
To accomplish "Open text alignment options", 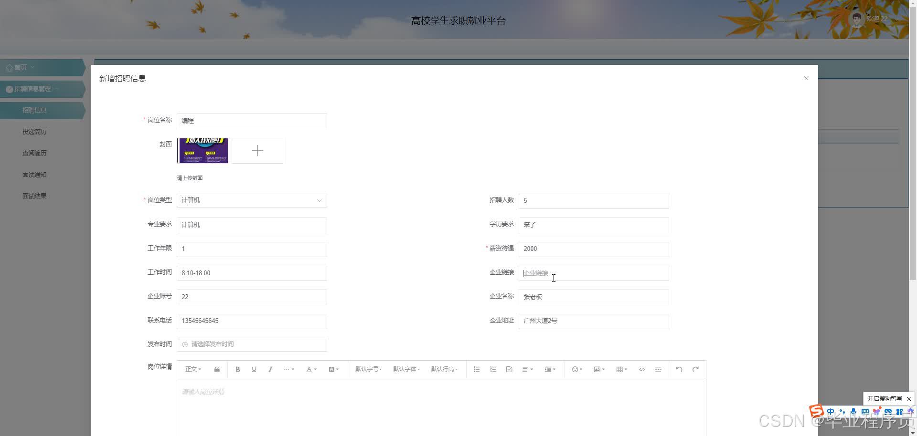I will pyautogui.click(x=527, y=369).
